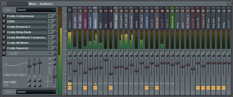Image resolution: width=233 pixels, height=97 pixels.
Task: Click the FX icon on stabaroo track
Action: pos(85,88)
